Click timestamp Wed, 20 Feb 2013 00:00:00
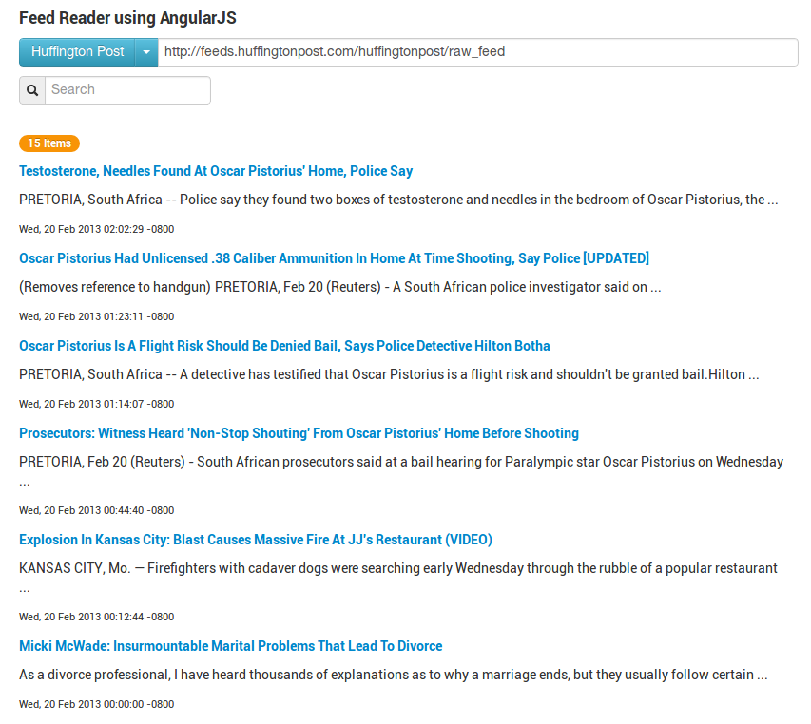 pyautogui.click(x=97, y=704)
